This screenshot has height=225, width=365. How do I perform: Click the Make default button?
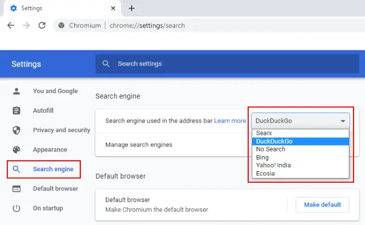tap(322, 205)
